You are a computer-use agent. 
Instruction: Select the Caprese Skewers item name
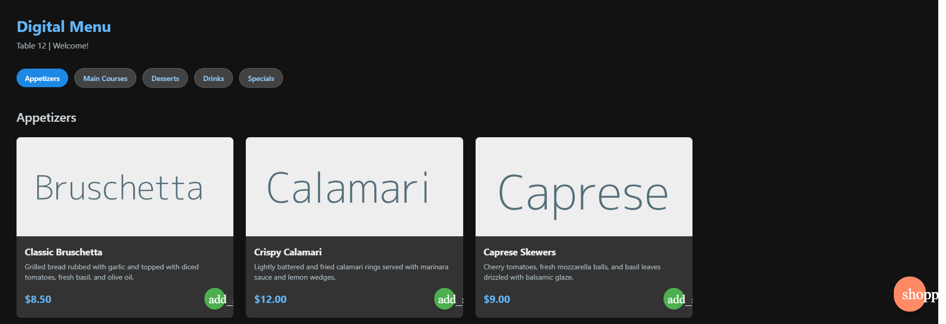[x=519, y=252]
